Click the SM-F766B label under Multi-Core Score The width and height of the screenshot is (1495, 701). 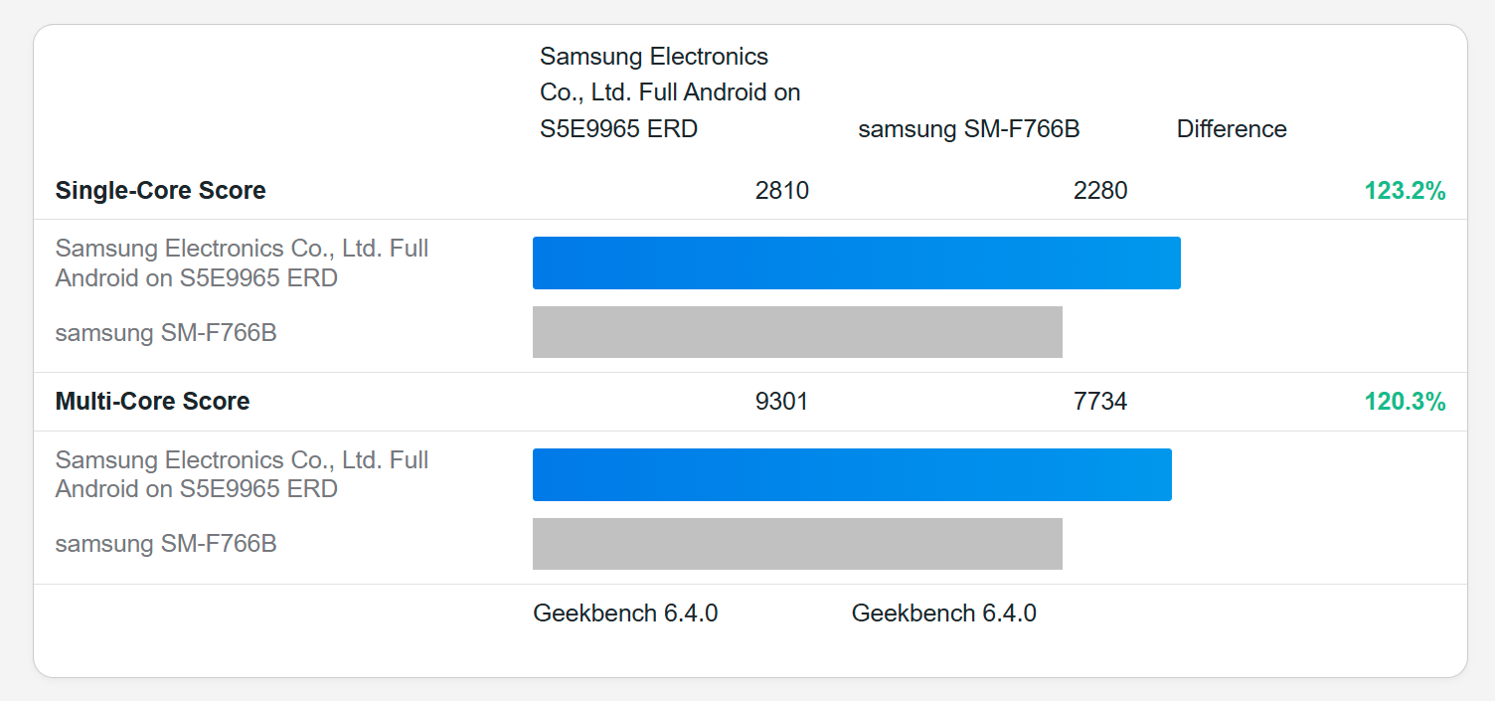coord(166,544)
